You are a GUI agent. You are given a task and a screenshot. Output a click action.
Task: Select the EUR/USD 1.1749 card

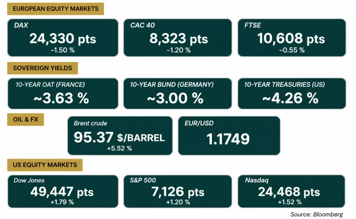click(x=229, y=136)
